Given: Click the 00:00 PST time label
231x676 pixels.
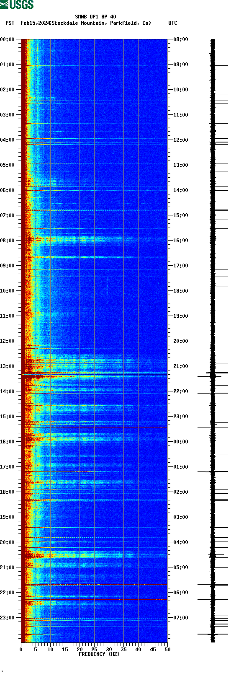Looking at the screenshot, I should pyautogui.click(x=7, y=39).
